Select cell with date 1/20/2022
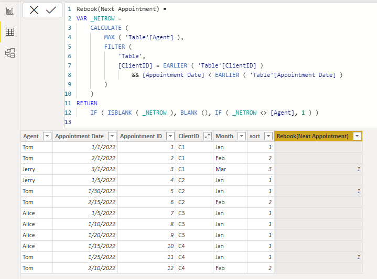Image resolution: width=377 pixels, height=279 pixels. click(85, 235)
